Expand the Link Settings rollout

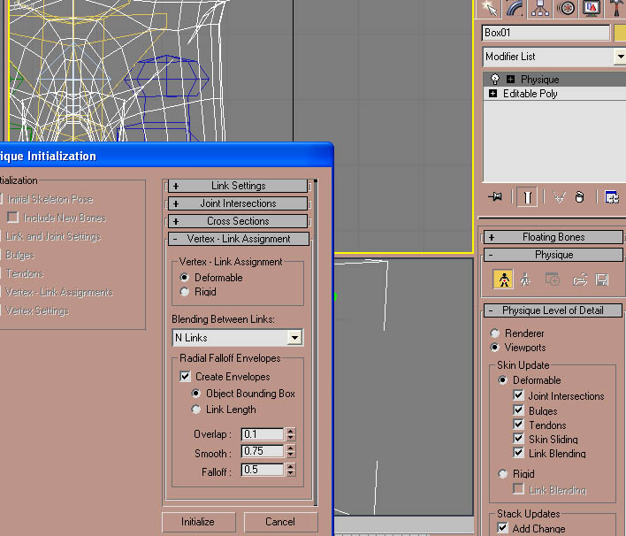(238, 186)
